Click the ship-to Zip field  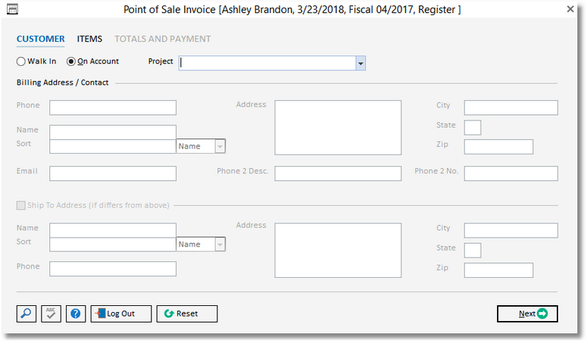click(498, 270)
